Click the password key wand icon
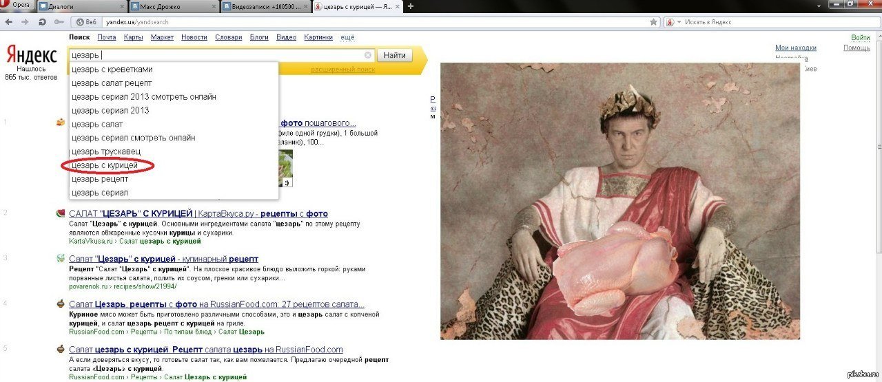This screenshot has width=882, height=382. coord(58,22)
